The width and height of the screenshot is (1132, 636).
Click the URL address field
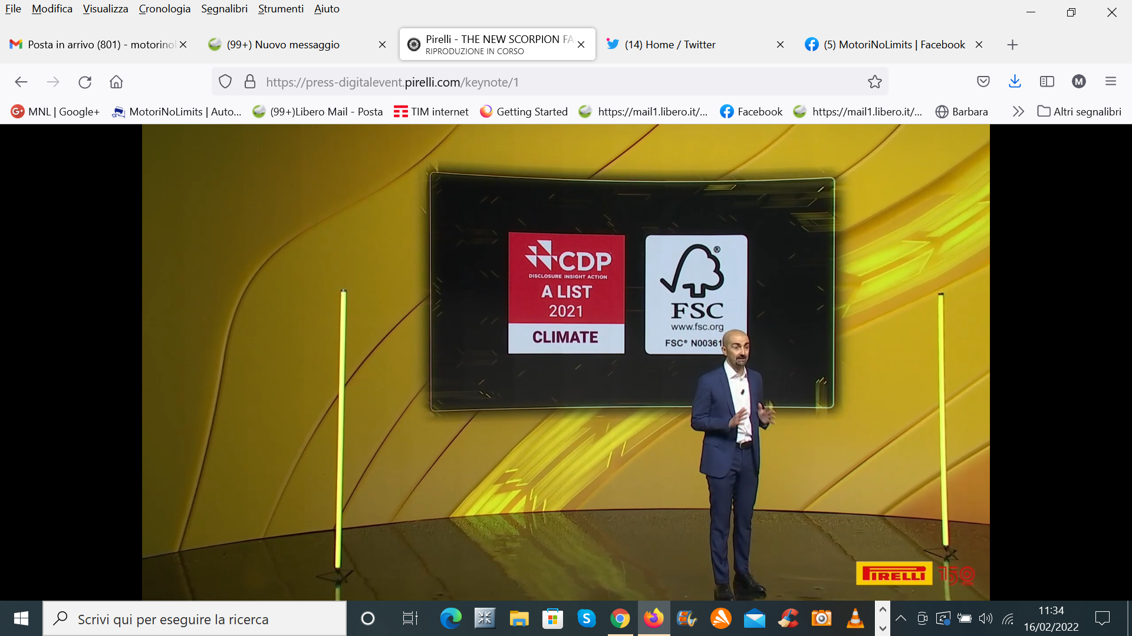pos(531,82)
